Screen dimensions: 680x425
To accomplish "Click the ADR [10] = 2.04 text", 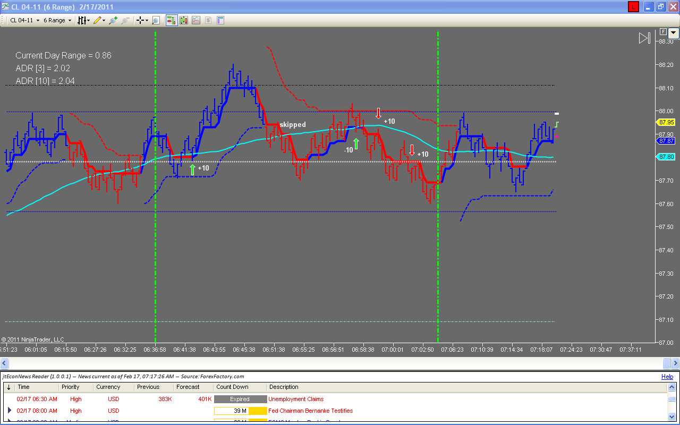I will click(45, 81).
